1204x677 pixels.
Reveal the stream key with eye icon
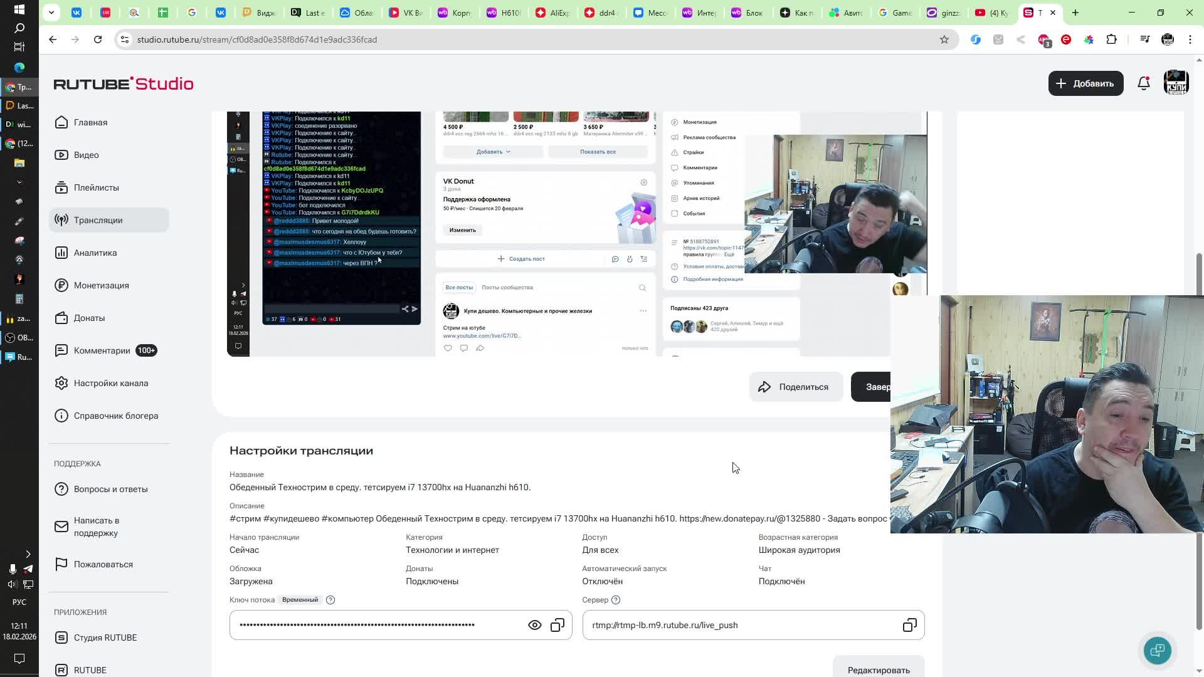534,625
